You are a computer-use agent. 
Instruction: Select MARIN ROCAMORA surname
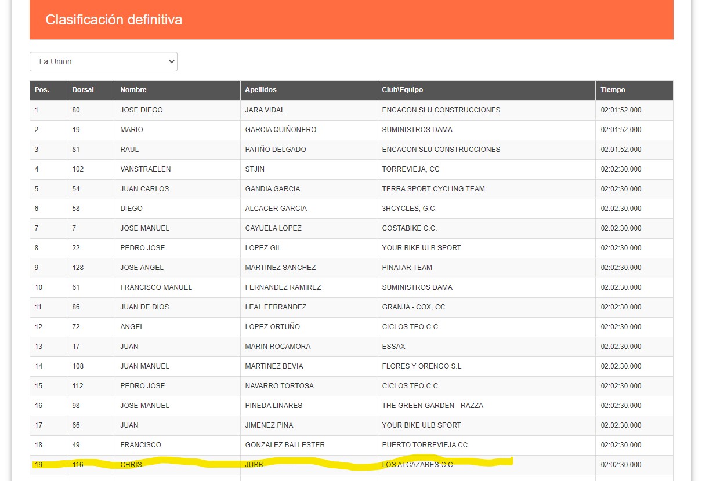point(278,347)
